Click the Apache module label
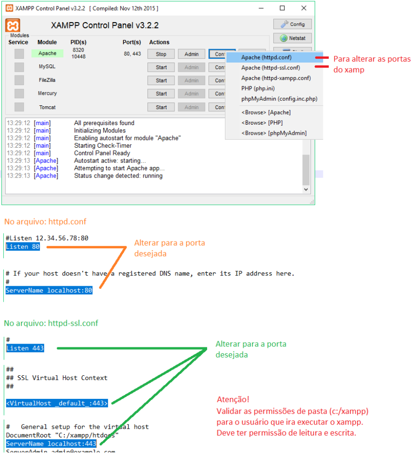 tap(48, 54)
